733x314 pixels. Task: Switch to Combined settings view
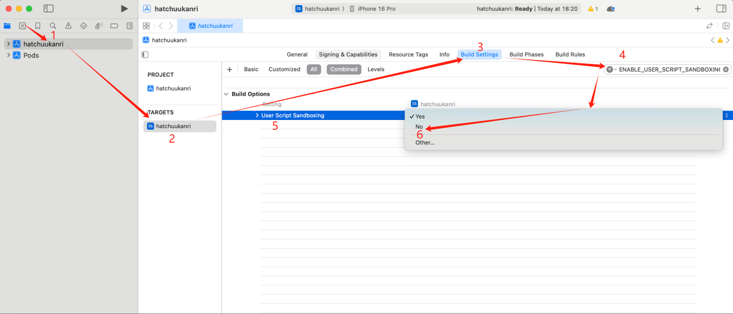pyautogui.click(x=344, y=69)
